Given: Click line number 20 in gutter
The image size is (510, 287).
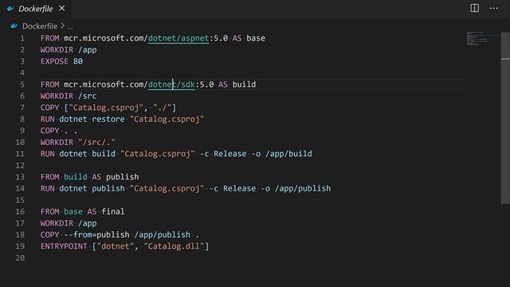Looking at the screenshot, I should click(20, 258).
